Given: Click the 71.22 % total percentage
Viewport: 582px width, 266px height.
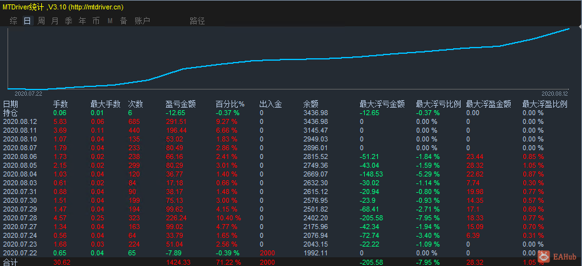Looking at the screenshot, I should coord(228,262).
